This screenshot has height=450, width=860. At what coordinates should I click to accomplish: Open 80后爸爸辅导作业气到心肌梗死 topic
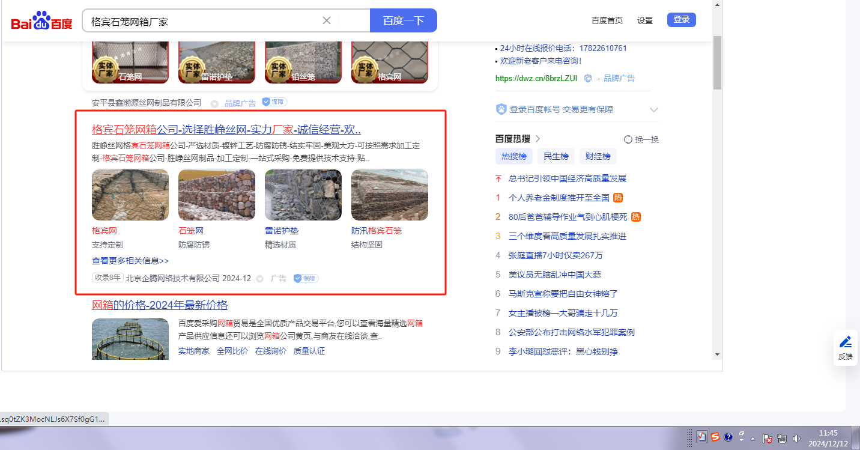tap(568, 217)
